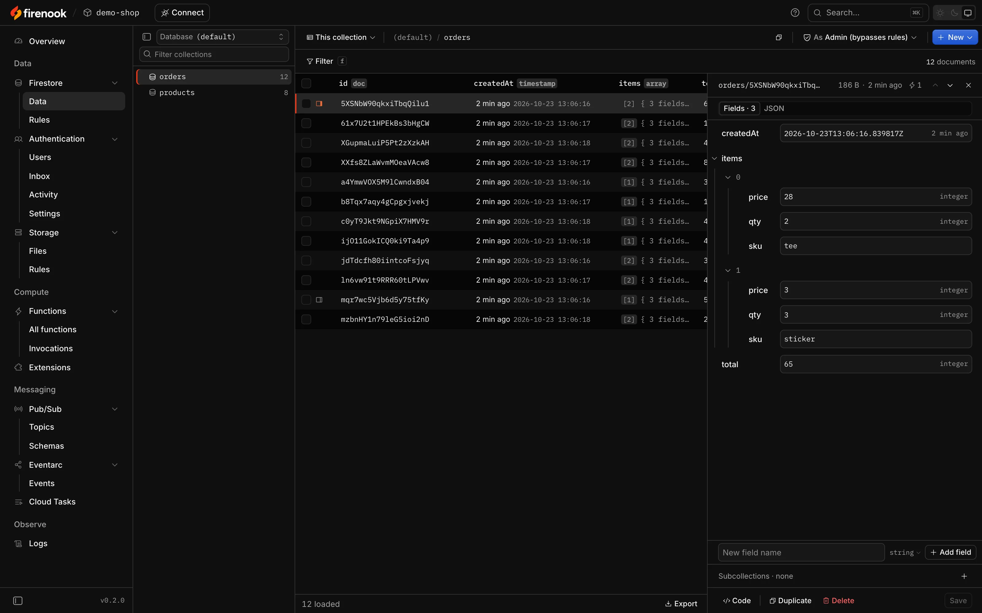This screenshot has width=982, height=613.
Task: Select checkbox for jdTdcfh80iintcoFsjyq
Action: pos(306,260)
